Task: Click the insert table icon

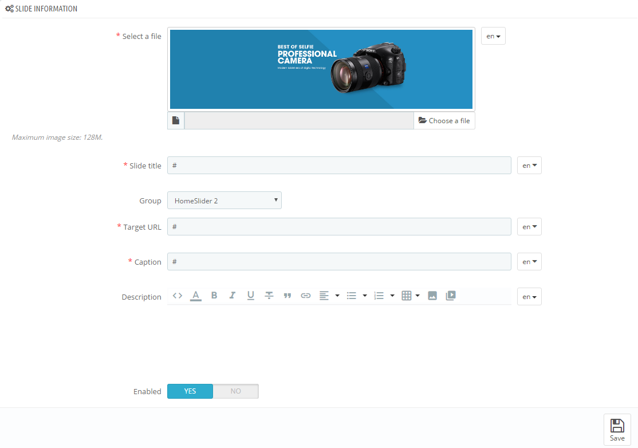Action: coord(407,296)
